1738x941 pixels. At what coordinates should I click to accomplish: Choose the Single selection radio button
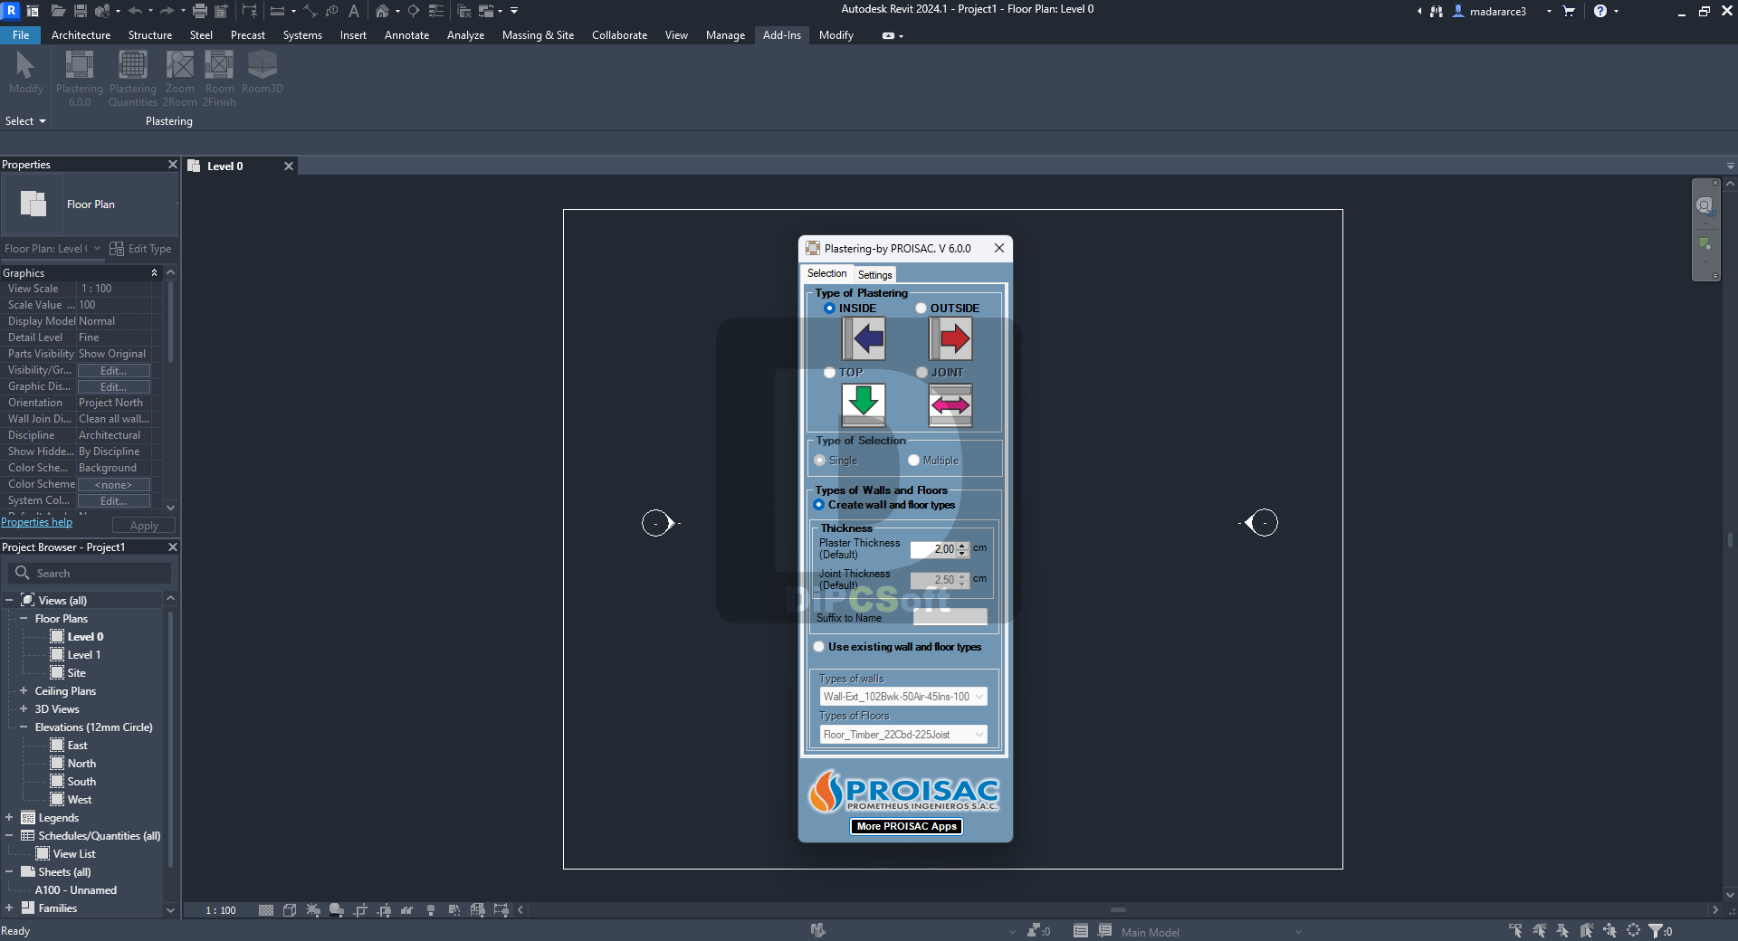pyautogui.click(x=819, y=461)
